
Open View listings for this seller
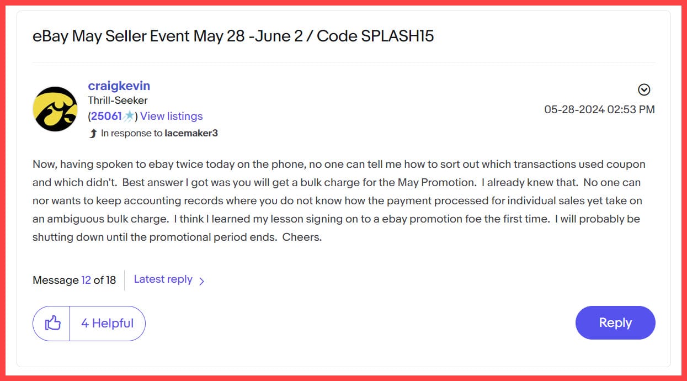pyautogui.click(x=172, y=116)
